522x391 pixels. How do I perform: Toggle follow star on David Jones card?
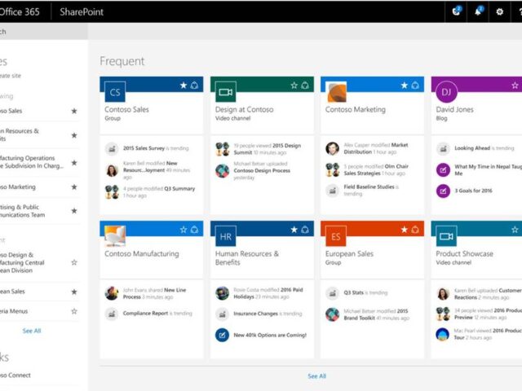pos(515,86)
